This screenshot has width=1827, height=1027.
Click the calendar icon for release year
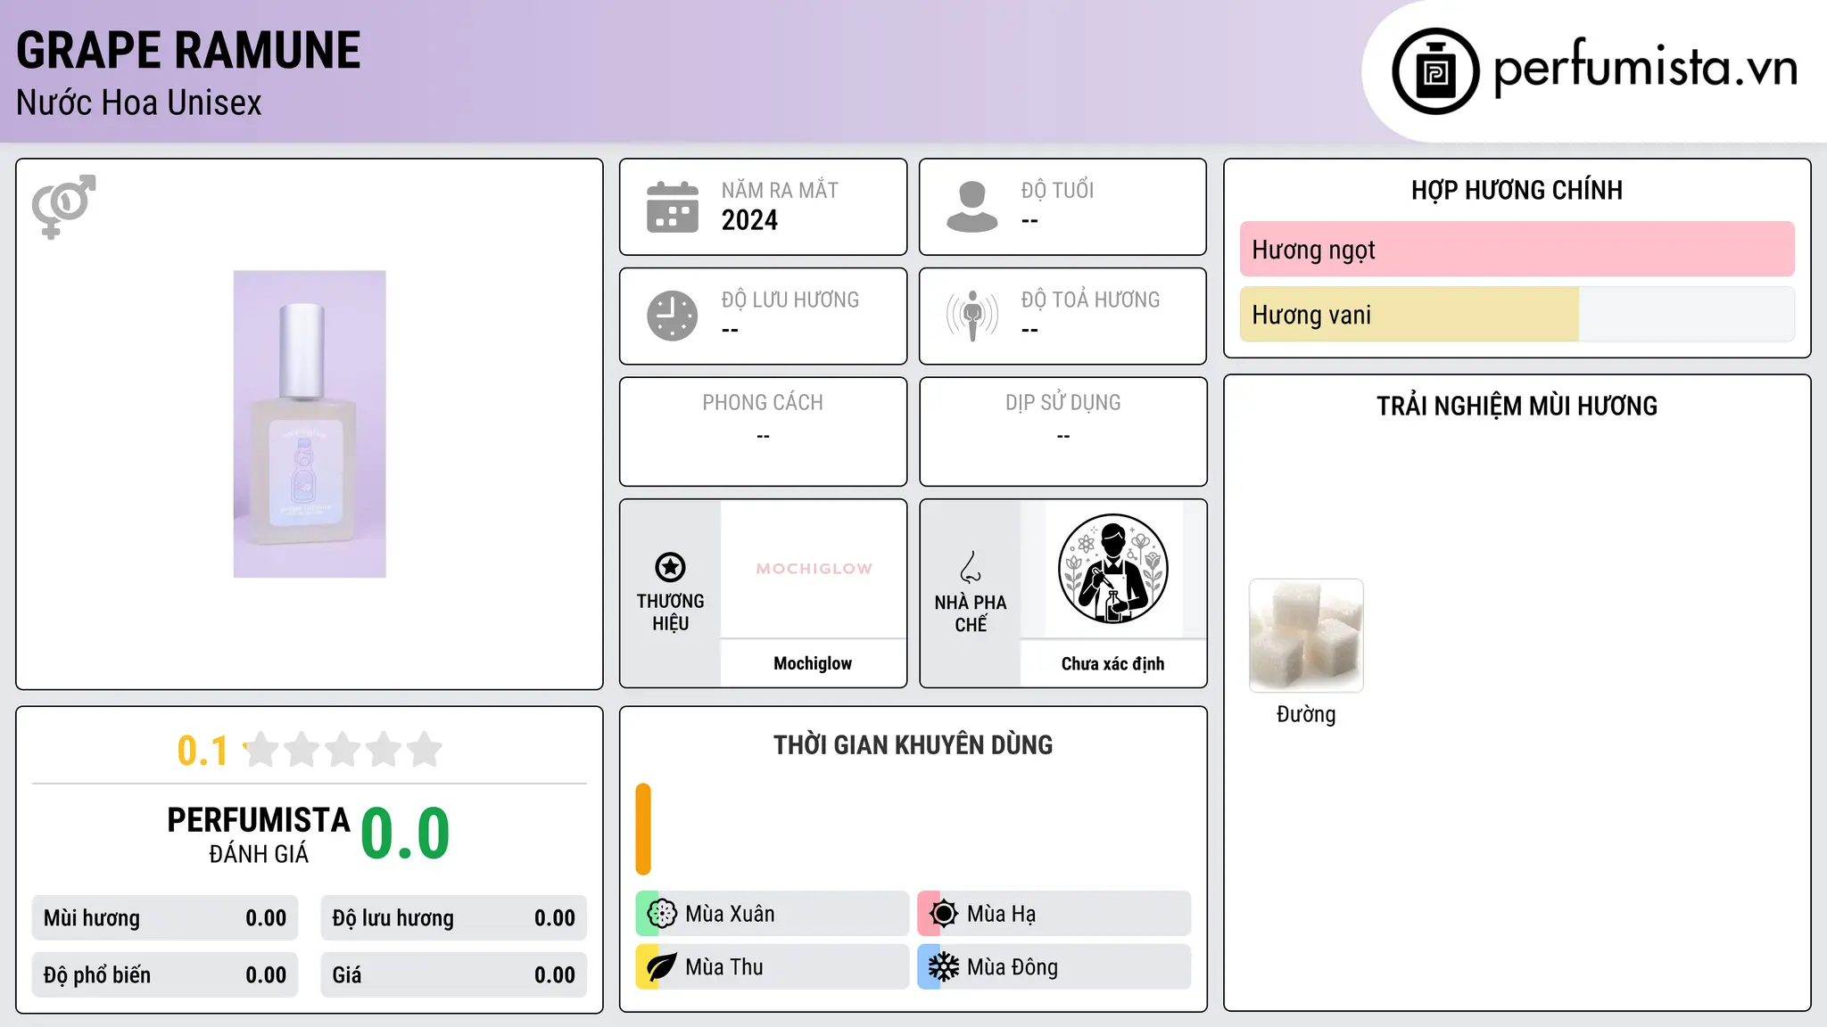(673, 207)
